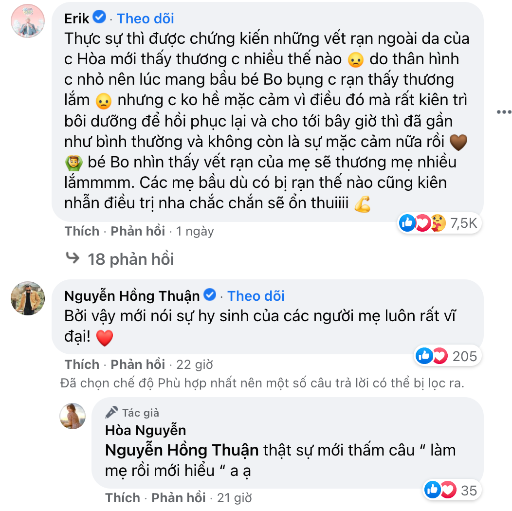Viewport: 512px width, 511px height.
Task: Like Erik's comment with Thích
Action: (82, 231)
